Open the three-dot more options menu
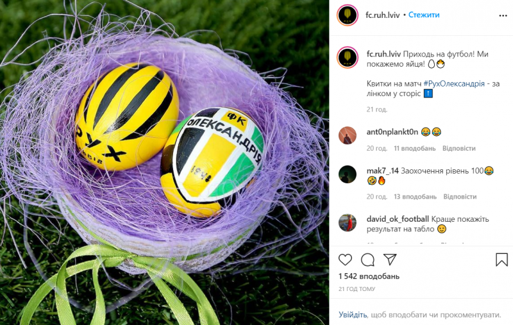This screenshot has height=325, width=513. pos(503,15)
